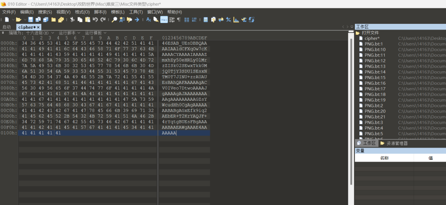
Task: Toggle the Hex view mode button
Action: tap(164, 20)
